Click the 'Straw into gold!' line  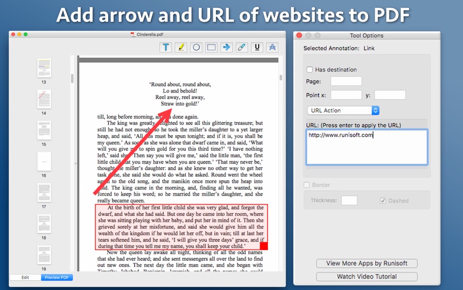click(180, 104)
